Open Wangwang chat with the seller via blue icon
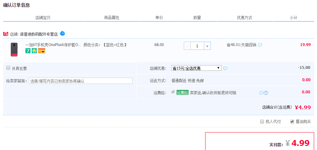Image resolution: width=317 pixels, height=150 pixels. (63, 33)
